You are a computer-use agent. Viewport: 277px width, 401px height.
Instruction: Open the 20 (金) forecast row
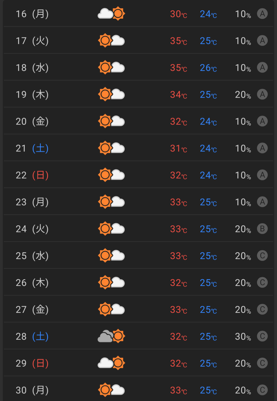click(138, 121)
